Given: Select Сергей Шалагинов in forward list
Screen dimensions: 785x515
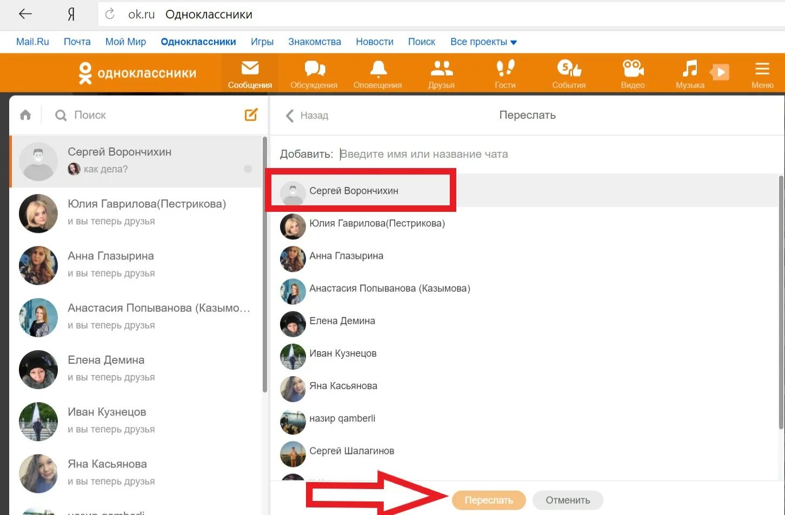Looking at the screenshot, I should 524,451.
